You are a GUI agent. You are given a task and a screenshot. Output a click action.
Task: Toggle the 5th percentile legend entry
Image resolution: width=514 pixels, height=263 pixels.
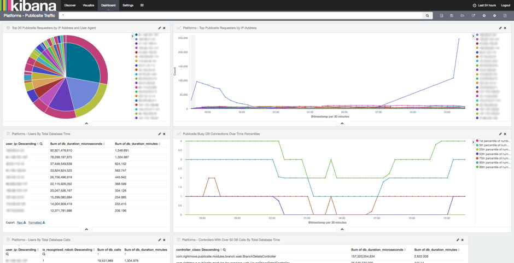coord(493,145)
